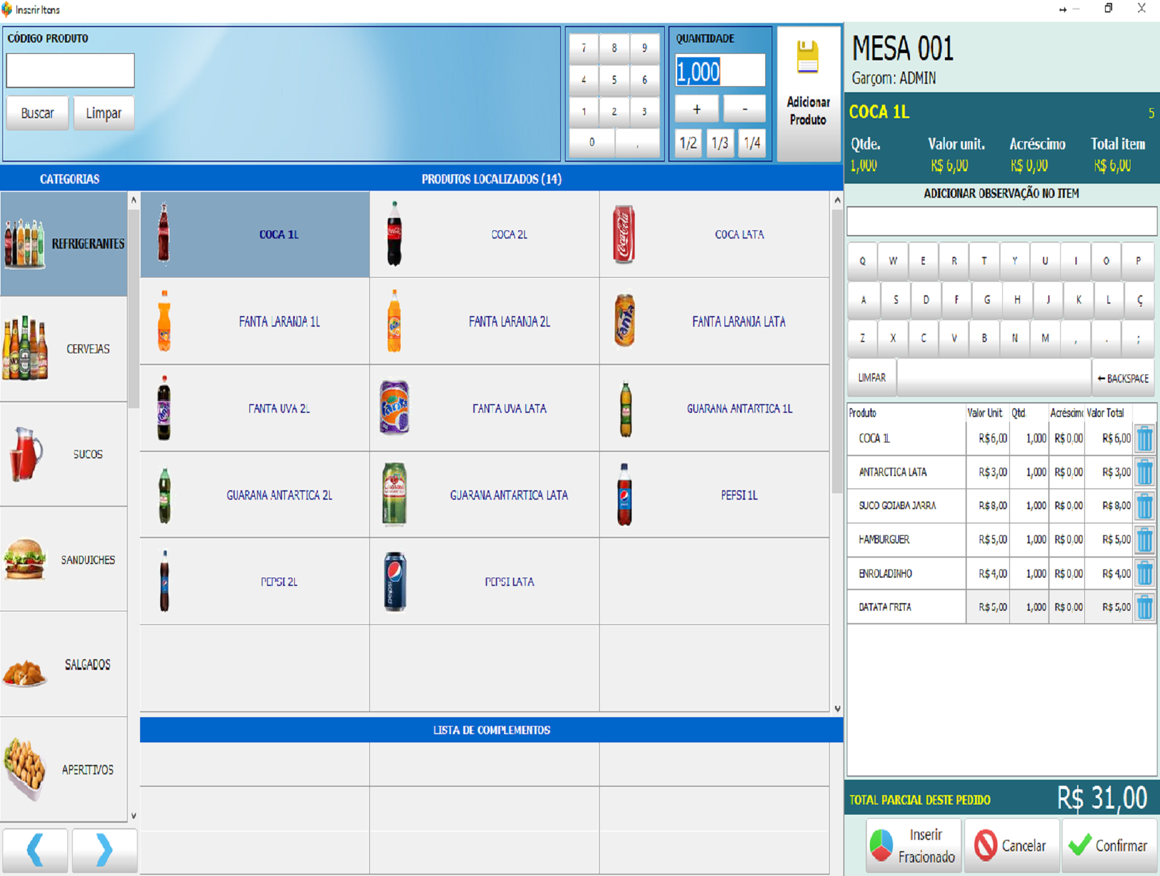Delete HAMBURGUER row with trash icon
Image resolution: width=1160 pixels, height=876 pixels.
1145,539
